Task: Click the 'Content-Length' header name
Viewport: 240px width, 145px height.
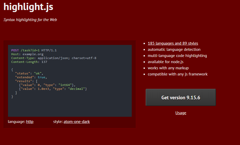Action: click(x=24, y=62)
